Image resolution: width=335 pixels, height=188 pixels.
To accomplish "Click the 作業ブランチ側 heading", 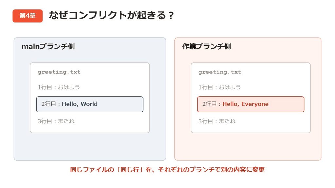I will tap(206, 46).
